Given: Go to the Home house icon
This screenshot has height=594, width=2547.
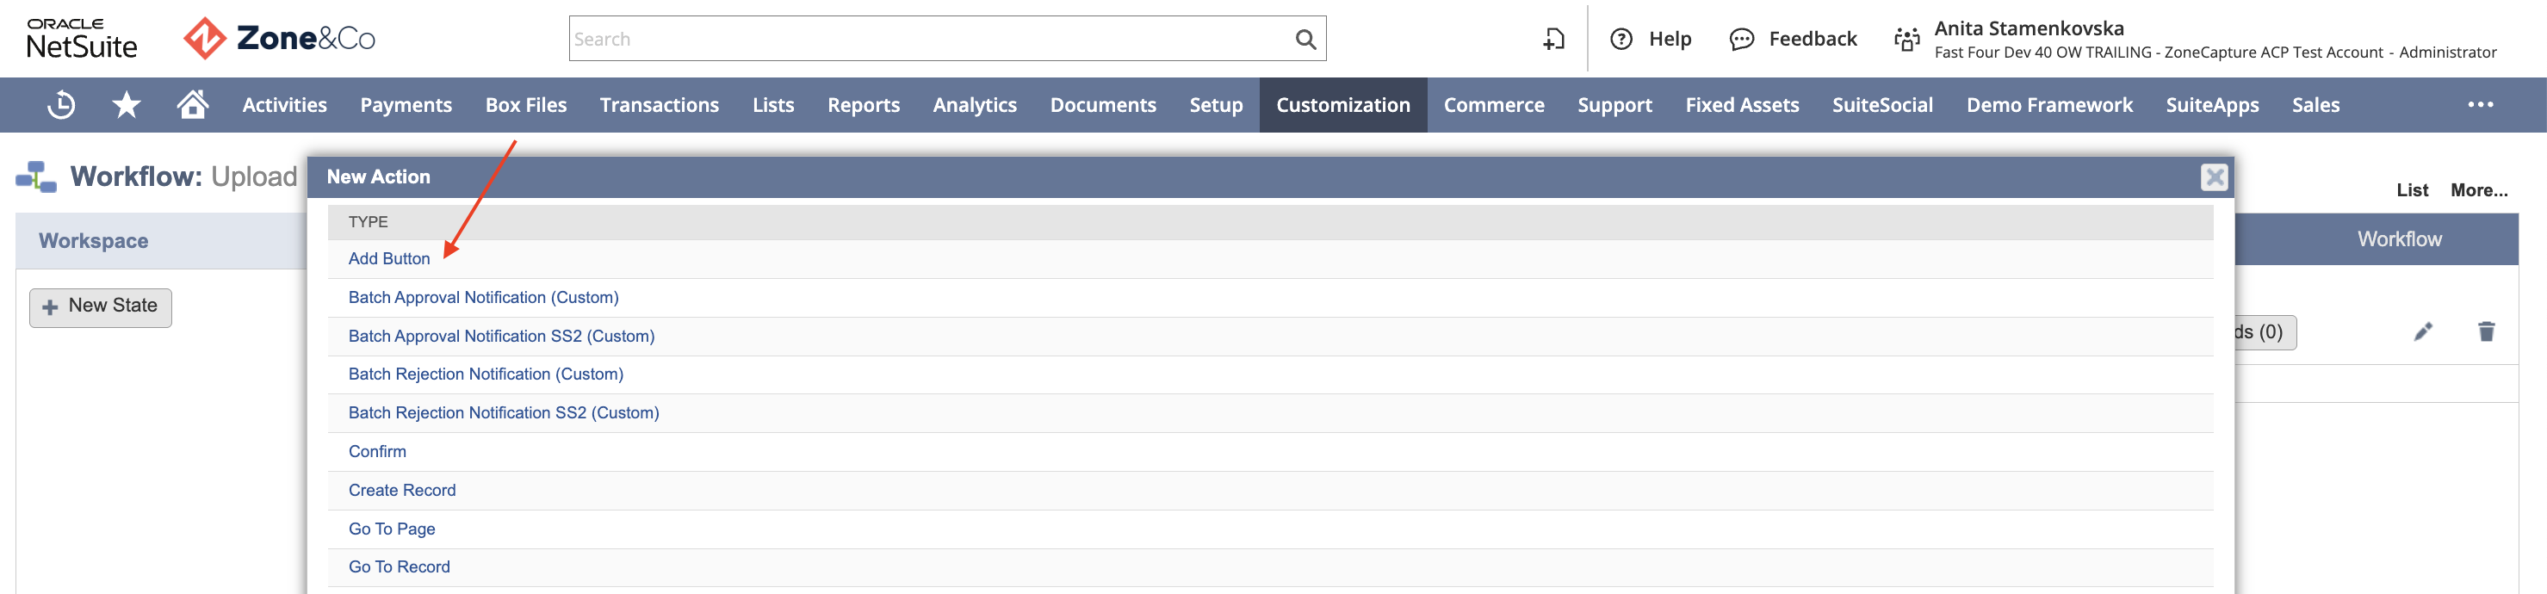Looking at the screenshot, I should pos(193,104).
